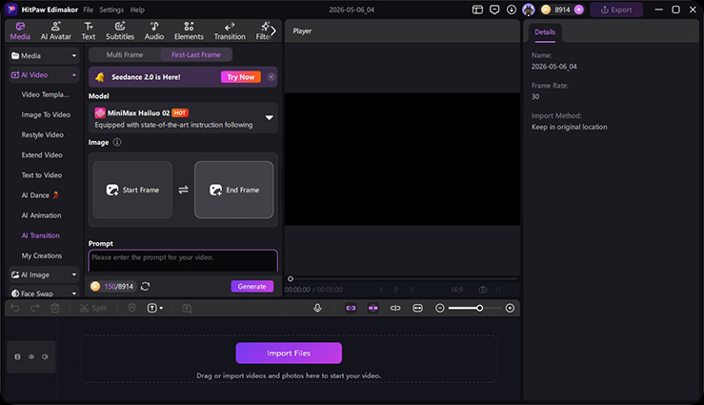Image resolution: width=704 pixels, height=405 pixels.
Task: Open My Creations in sidebar
Action: tap(42, 256)
